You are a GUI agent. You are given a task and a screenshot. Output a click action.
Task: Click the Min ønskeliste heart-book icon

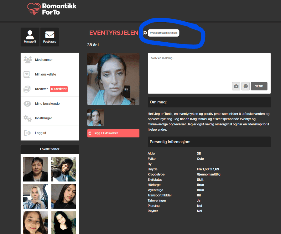[27, 74]
